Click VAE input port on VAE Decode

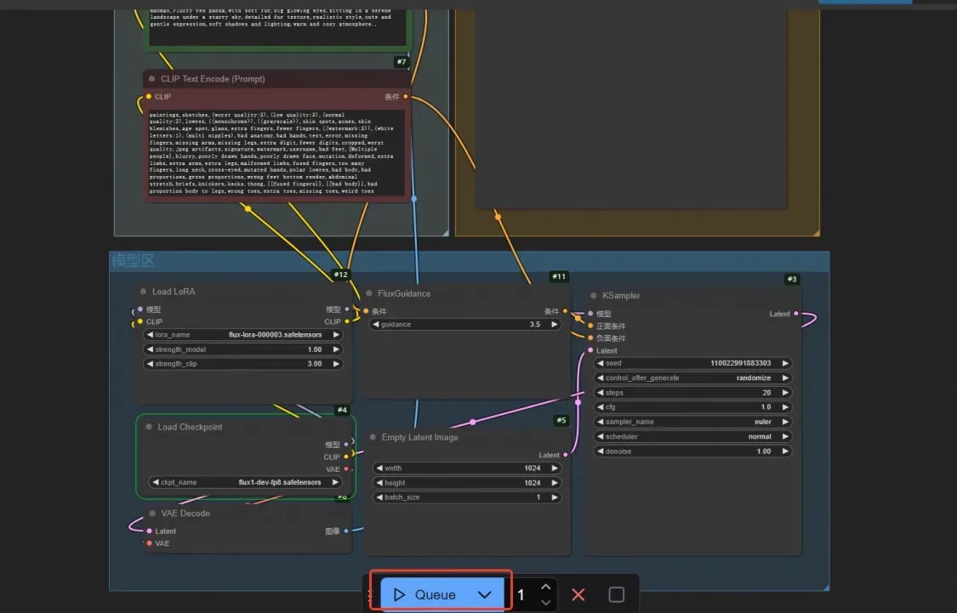(149, 543)
